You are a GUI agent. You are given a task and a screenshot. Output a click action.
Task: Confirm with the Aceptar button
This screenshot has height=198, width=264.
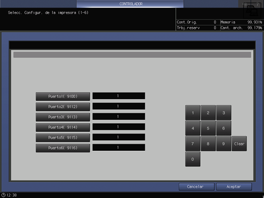(x=234, y=187)
